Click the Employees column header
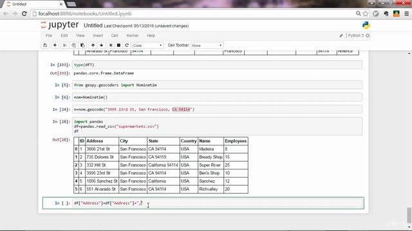 (236, 141)
